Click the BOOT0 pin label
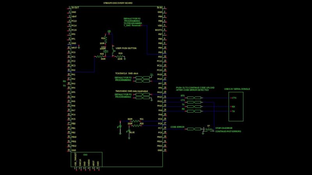312x175 pixels. 159,30
